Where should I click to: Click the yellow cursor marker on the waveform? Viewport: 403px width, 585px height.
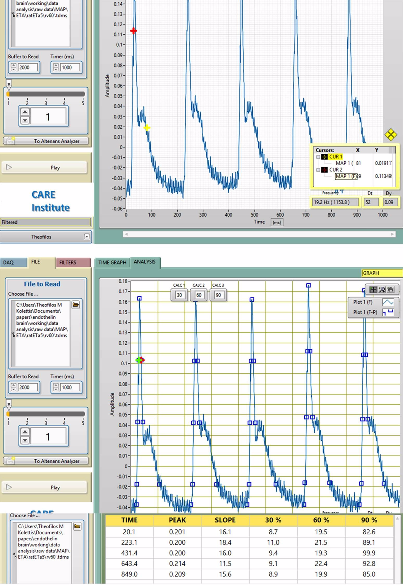[147, 128]
